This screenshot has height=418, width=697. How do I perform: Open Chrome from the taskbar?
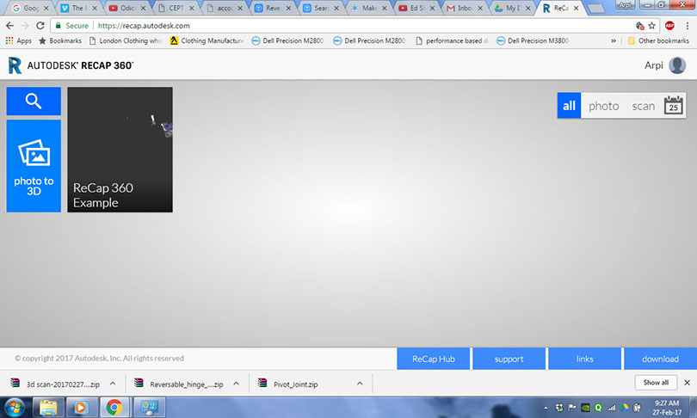[x=114, y=408]
